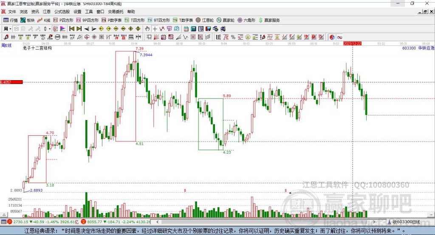Viewport: 435px width, 235px height.
Task: Switch to K线 candlestick chart
Action: tap(44, 20)
